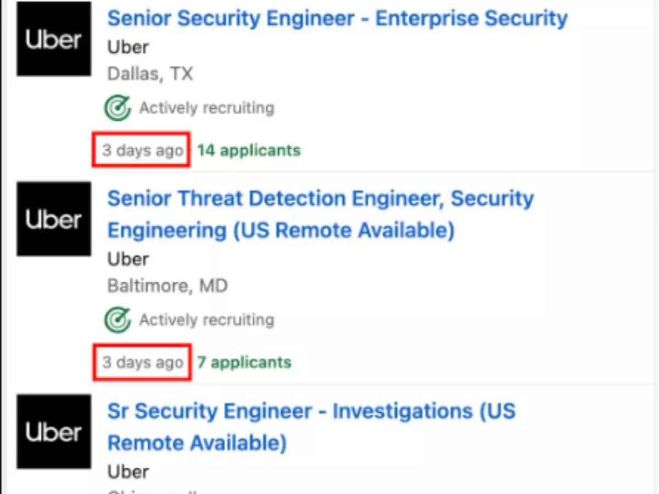Image resolution: width=659 pixels, height=494 pixels.
Task: Click the Dallas, TX location text
Action: pos(150,74)
